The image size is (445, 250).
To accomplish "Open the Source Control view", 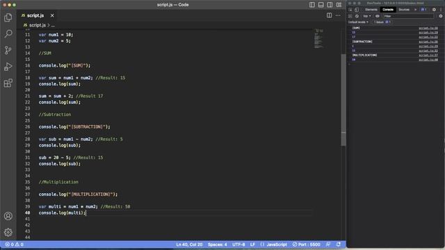I will click(8, 51).
